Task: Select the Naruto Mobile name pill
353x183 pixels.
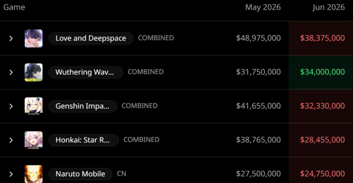Action: click(x=80, y=174)
